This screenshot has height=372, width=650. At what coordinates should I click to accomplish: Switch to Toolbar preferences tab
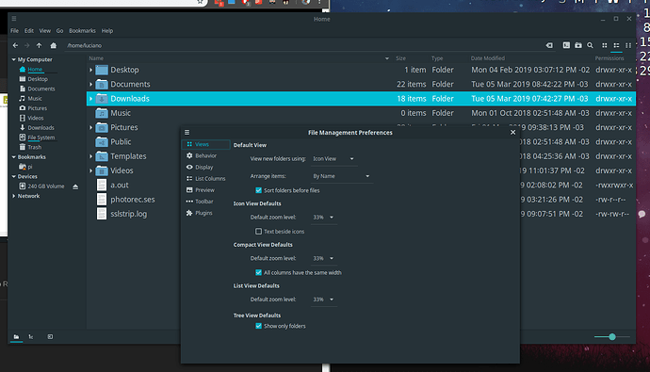coord(205,202)
